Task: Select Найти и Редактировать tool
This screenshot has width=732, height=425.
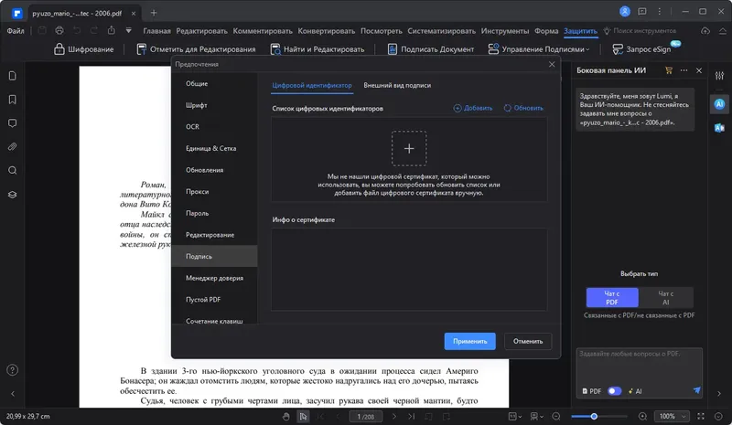Action: [x=318, y=49]
